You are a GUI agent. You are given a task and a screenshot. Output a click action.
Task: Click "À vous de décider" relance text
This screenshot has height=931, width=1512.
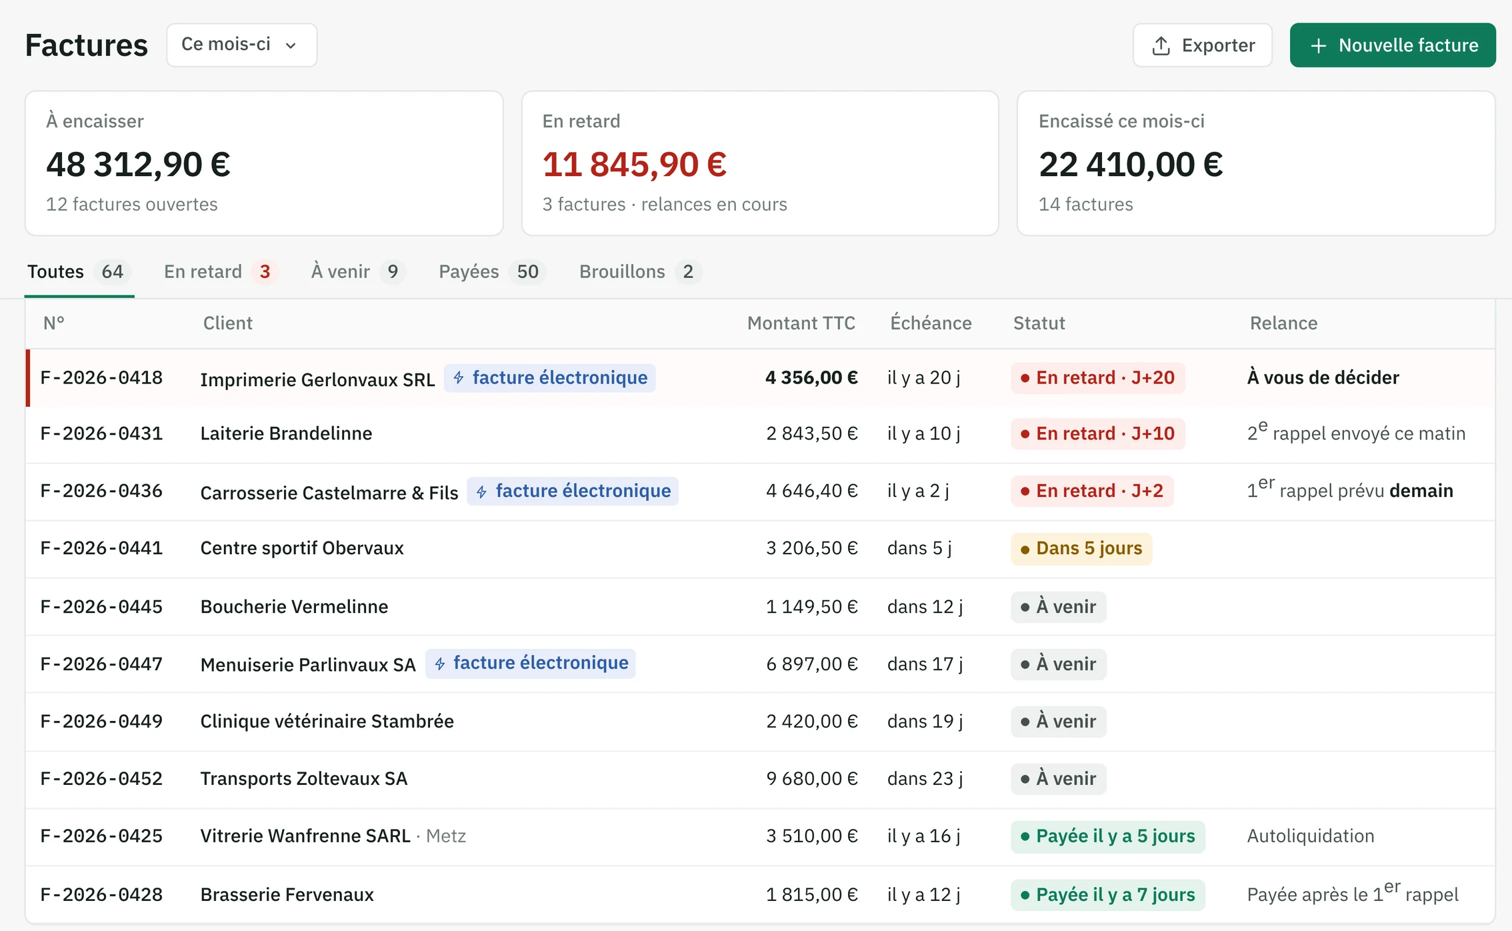point(1323,378)
